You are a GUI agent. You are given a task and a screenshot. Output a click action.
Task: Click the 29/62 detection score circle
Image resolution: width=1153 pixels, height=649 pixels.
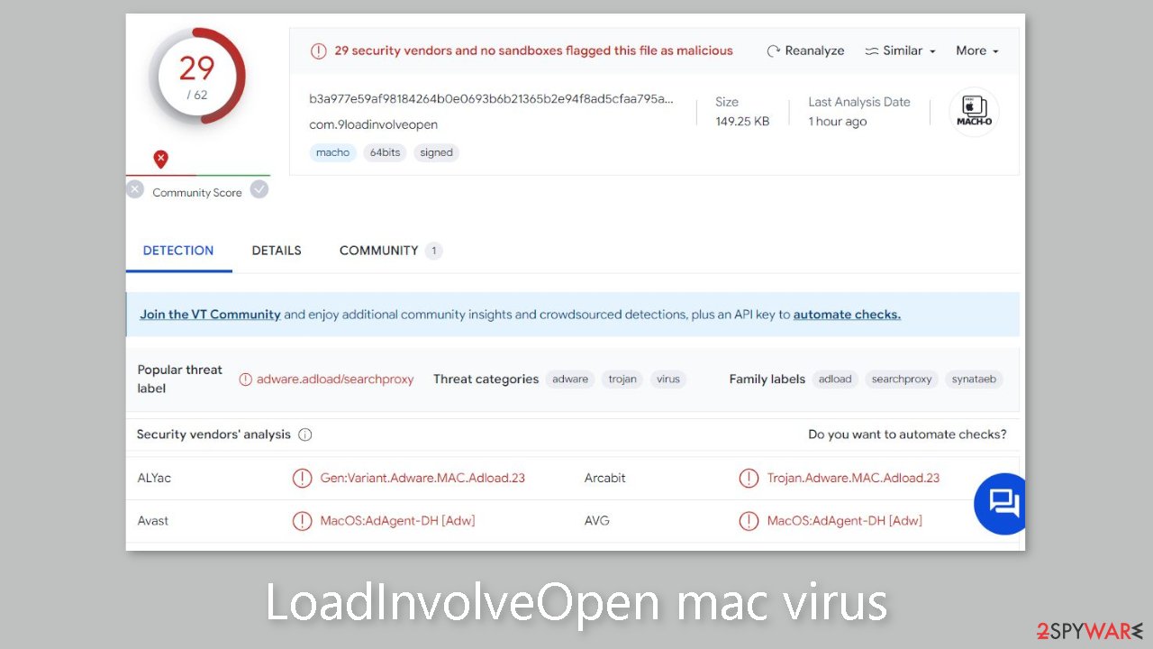coord(198,76)
